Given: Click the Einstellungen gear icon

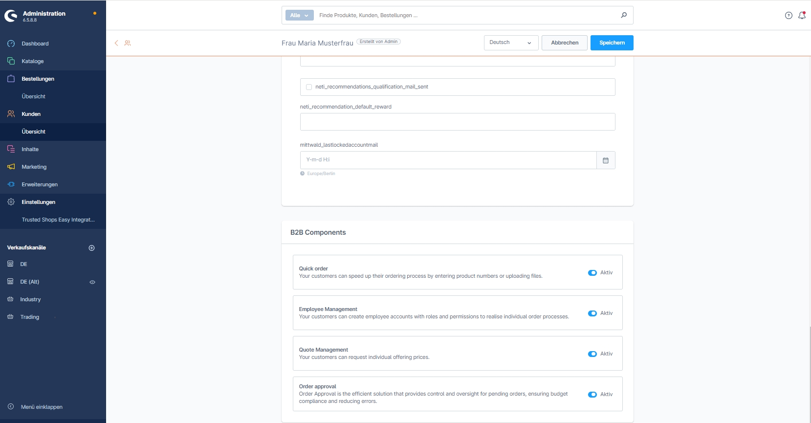Looking at the screenshot, I should pos(11,202).
